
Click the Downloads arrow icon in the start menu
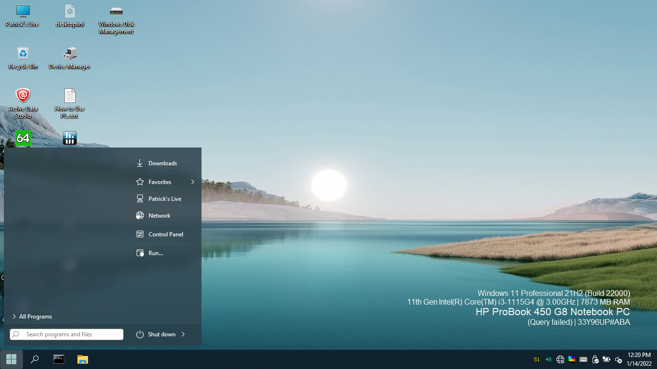[140, 163]
